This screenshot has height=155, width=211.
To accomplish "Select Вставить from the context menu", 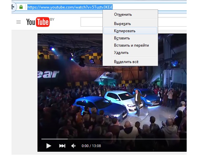I will pyautogui.click(x=130, y=38).
